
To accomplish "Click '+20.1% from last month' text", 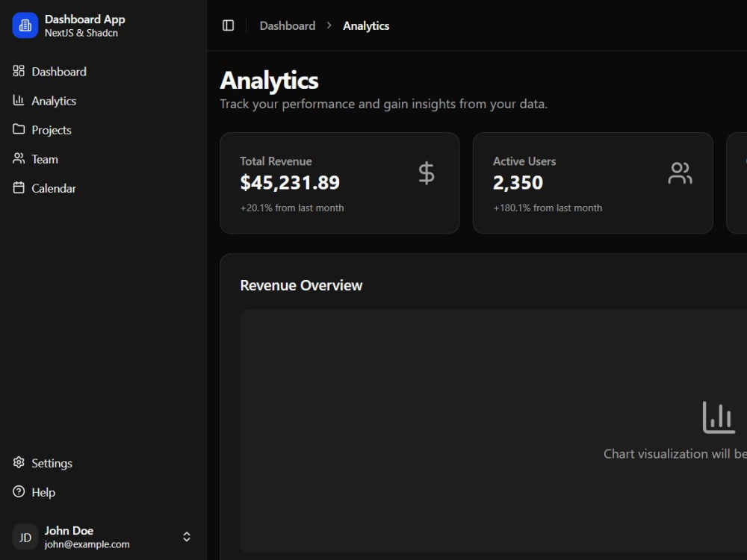I will (292, 208).
